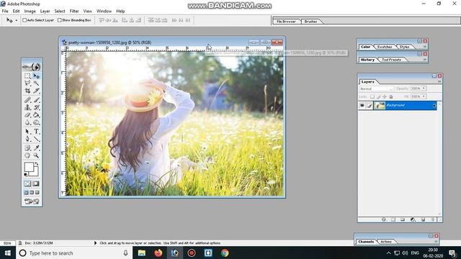Click Jump to ImageReady button
461x259 pixels.
tap(32, 201)
